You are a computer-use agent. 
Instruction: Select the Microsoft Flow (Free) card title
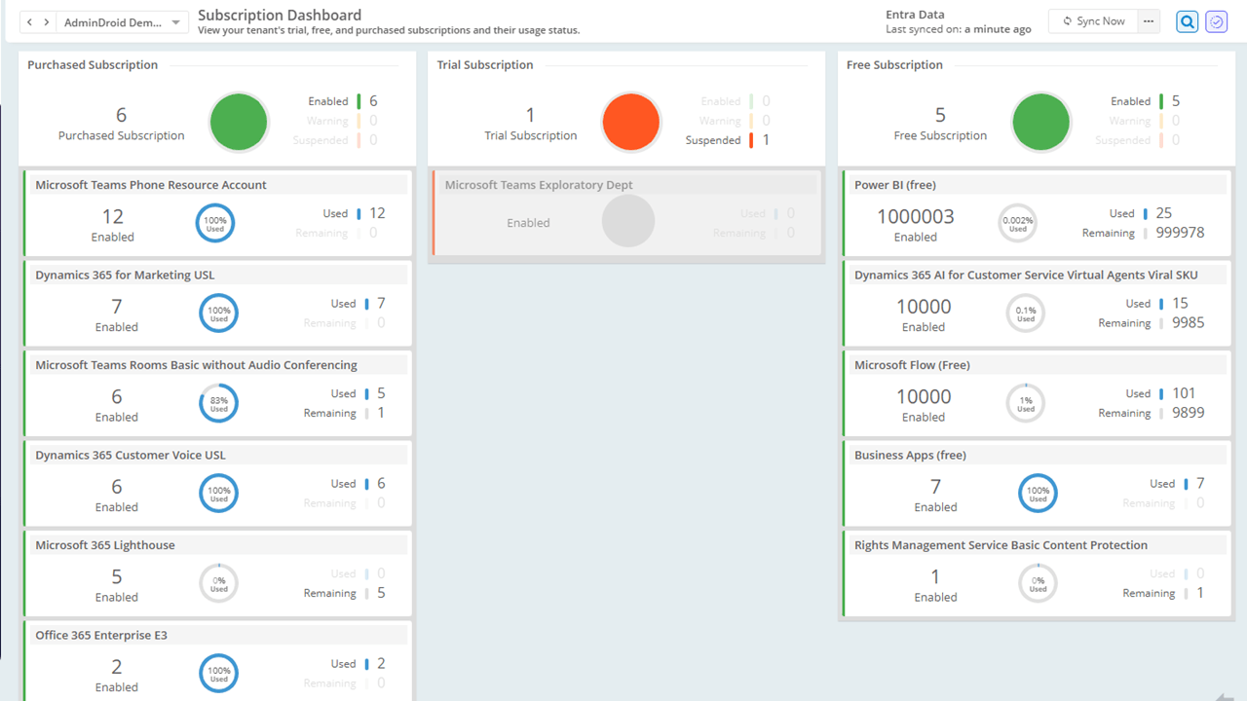click(912, 365)
